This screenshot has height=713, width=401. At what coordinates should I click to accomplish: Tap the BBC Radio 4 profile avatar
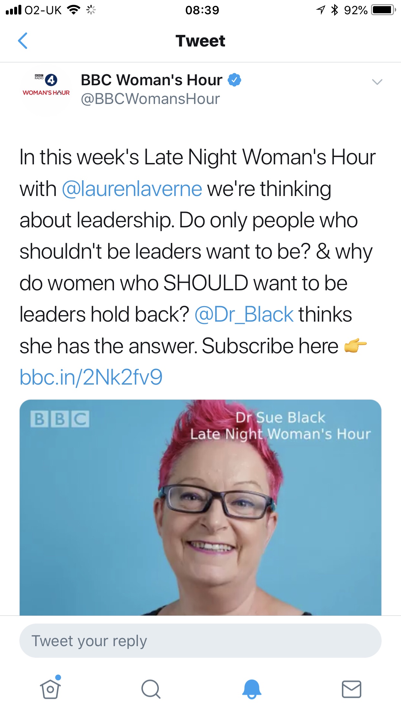point(46,90)
